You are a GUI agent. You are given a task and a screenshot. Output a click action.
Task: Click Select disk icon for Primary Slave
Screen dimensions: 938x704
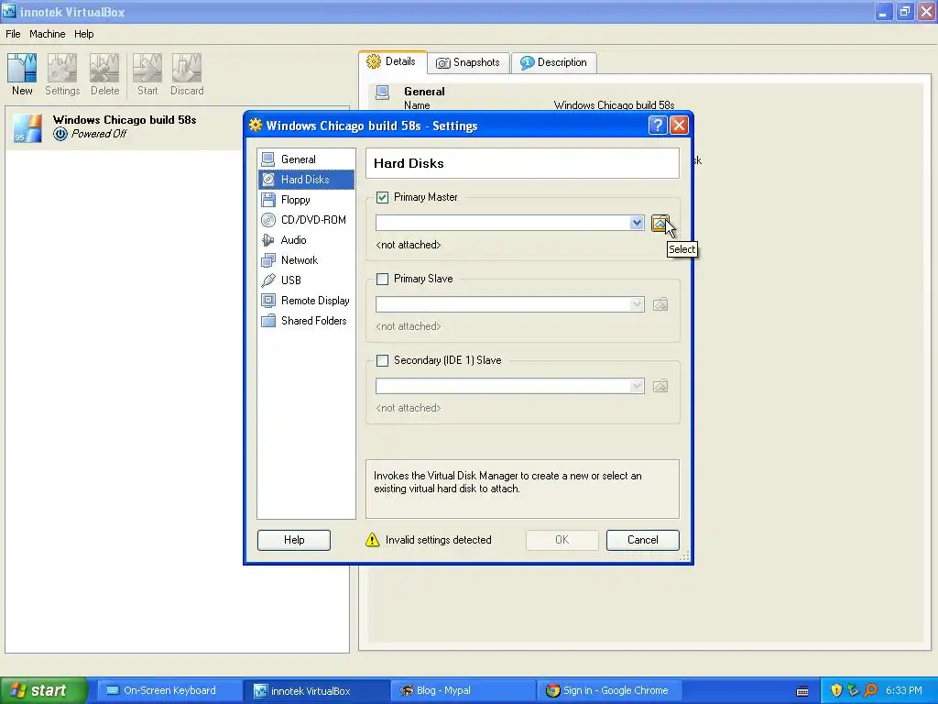[x=660, y=304]
